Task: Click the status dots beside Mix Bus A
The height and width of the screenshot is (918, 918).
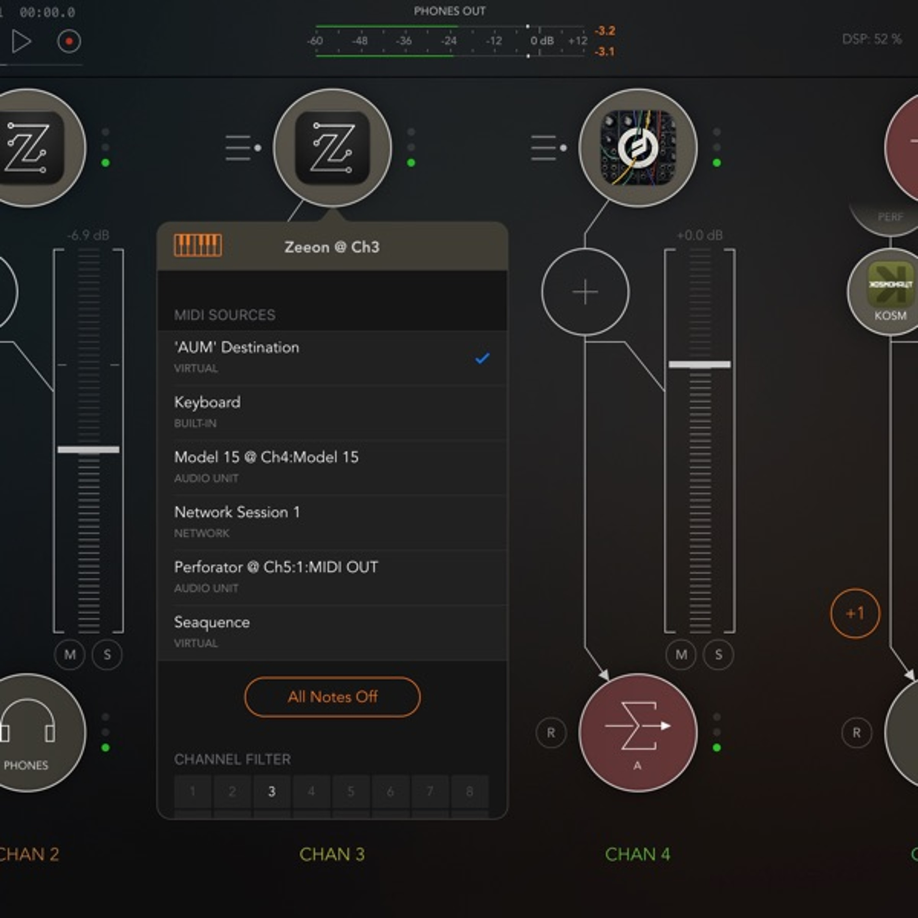Action: click(x=717, y=732)
